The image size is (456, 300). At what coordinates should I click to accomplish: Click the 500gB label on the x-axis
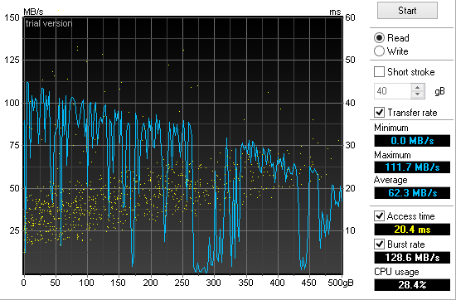click(x=341, y=283)
